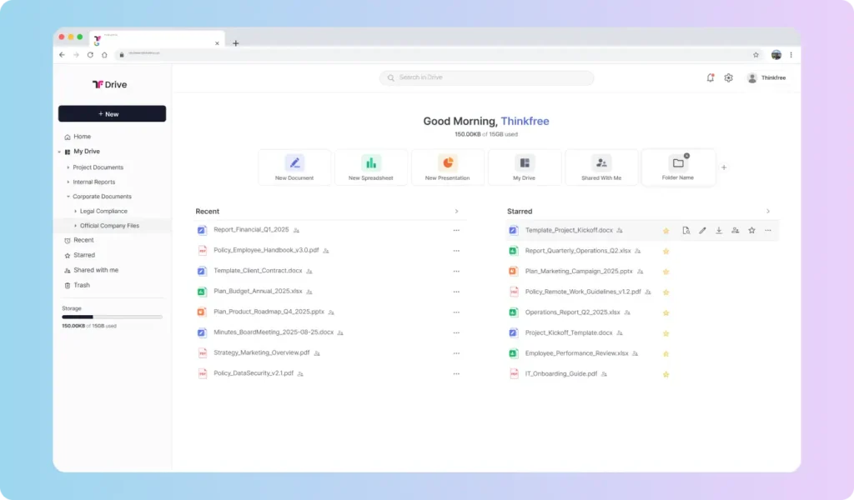The height and width of the screenshot is (500, 854).
Task: Expand the Legal Compliance folder arrow
Action: (x=75, y=211)
